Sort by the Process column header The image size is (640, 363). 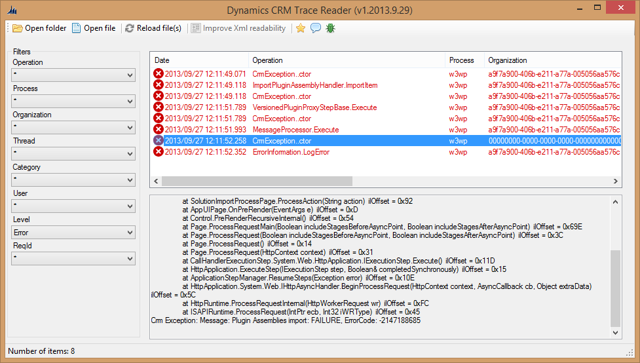pyautogui.click(x=464, y=60)
